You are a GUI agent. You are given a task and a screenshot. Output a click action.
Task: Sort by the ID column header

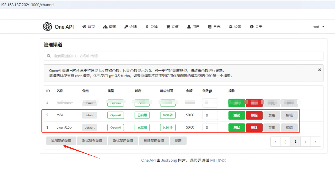(48, 91)
